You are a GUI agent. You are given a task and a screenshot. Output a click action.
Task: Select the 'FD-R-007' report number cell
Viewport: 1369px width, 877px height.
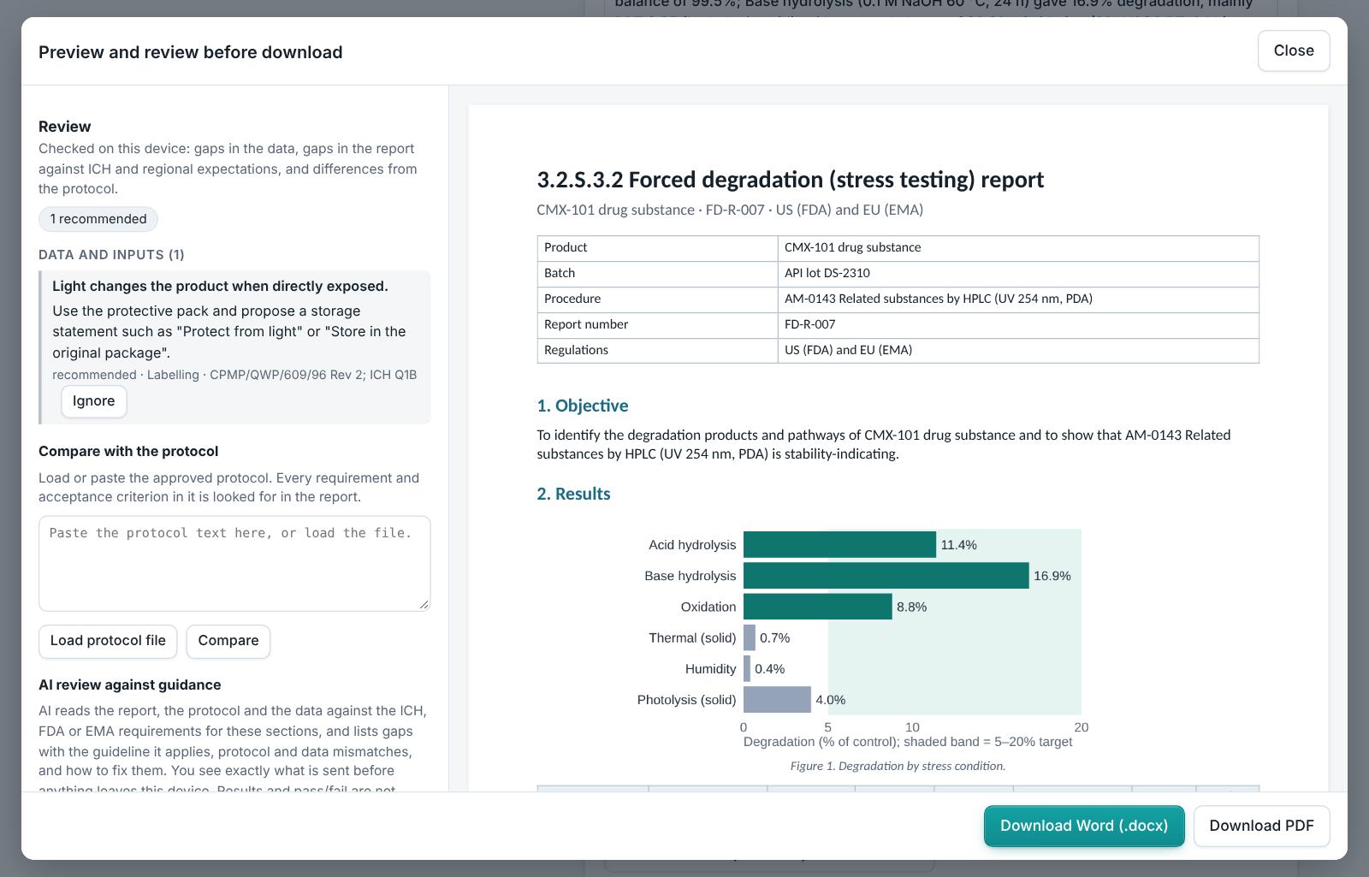click(1018, 325)
